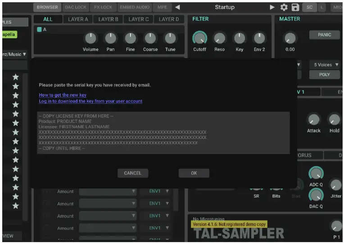
Task: Open the third Amount row destination dropdown
Action: [108, 216]
